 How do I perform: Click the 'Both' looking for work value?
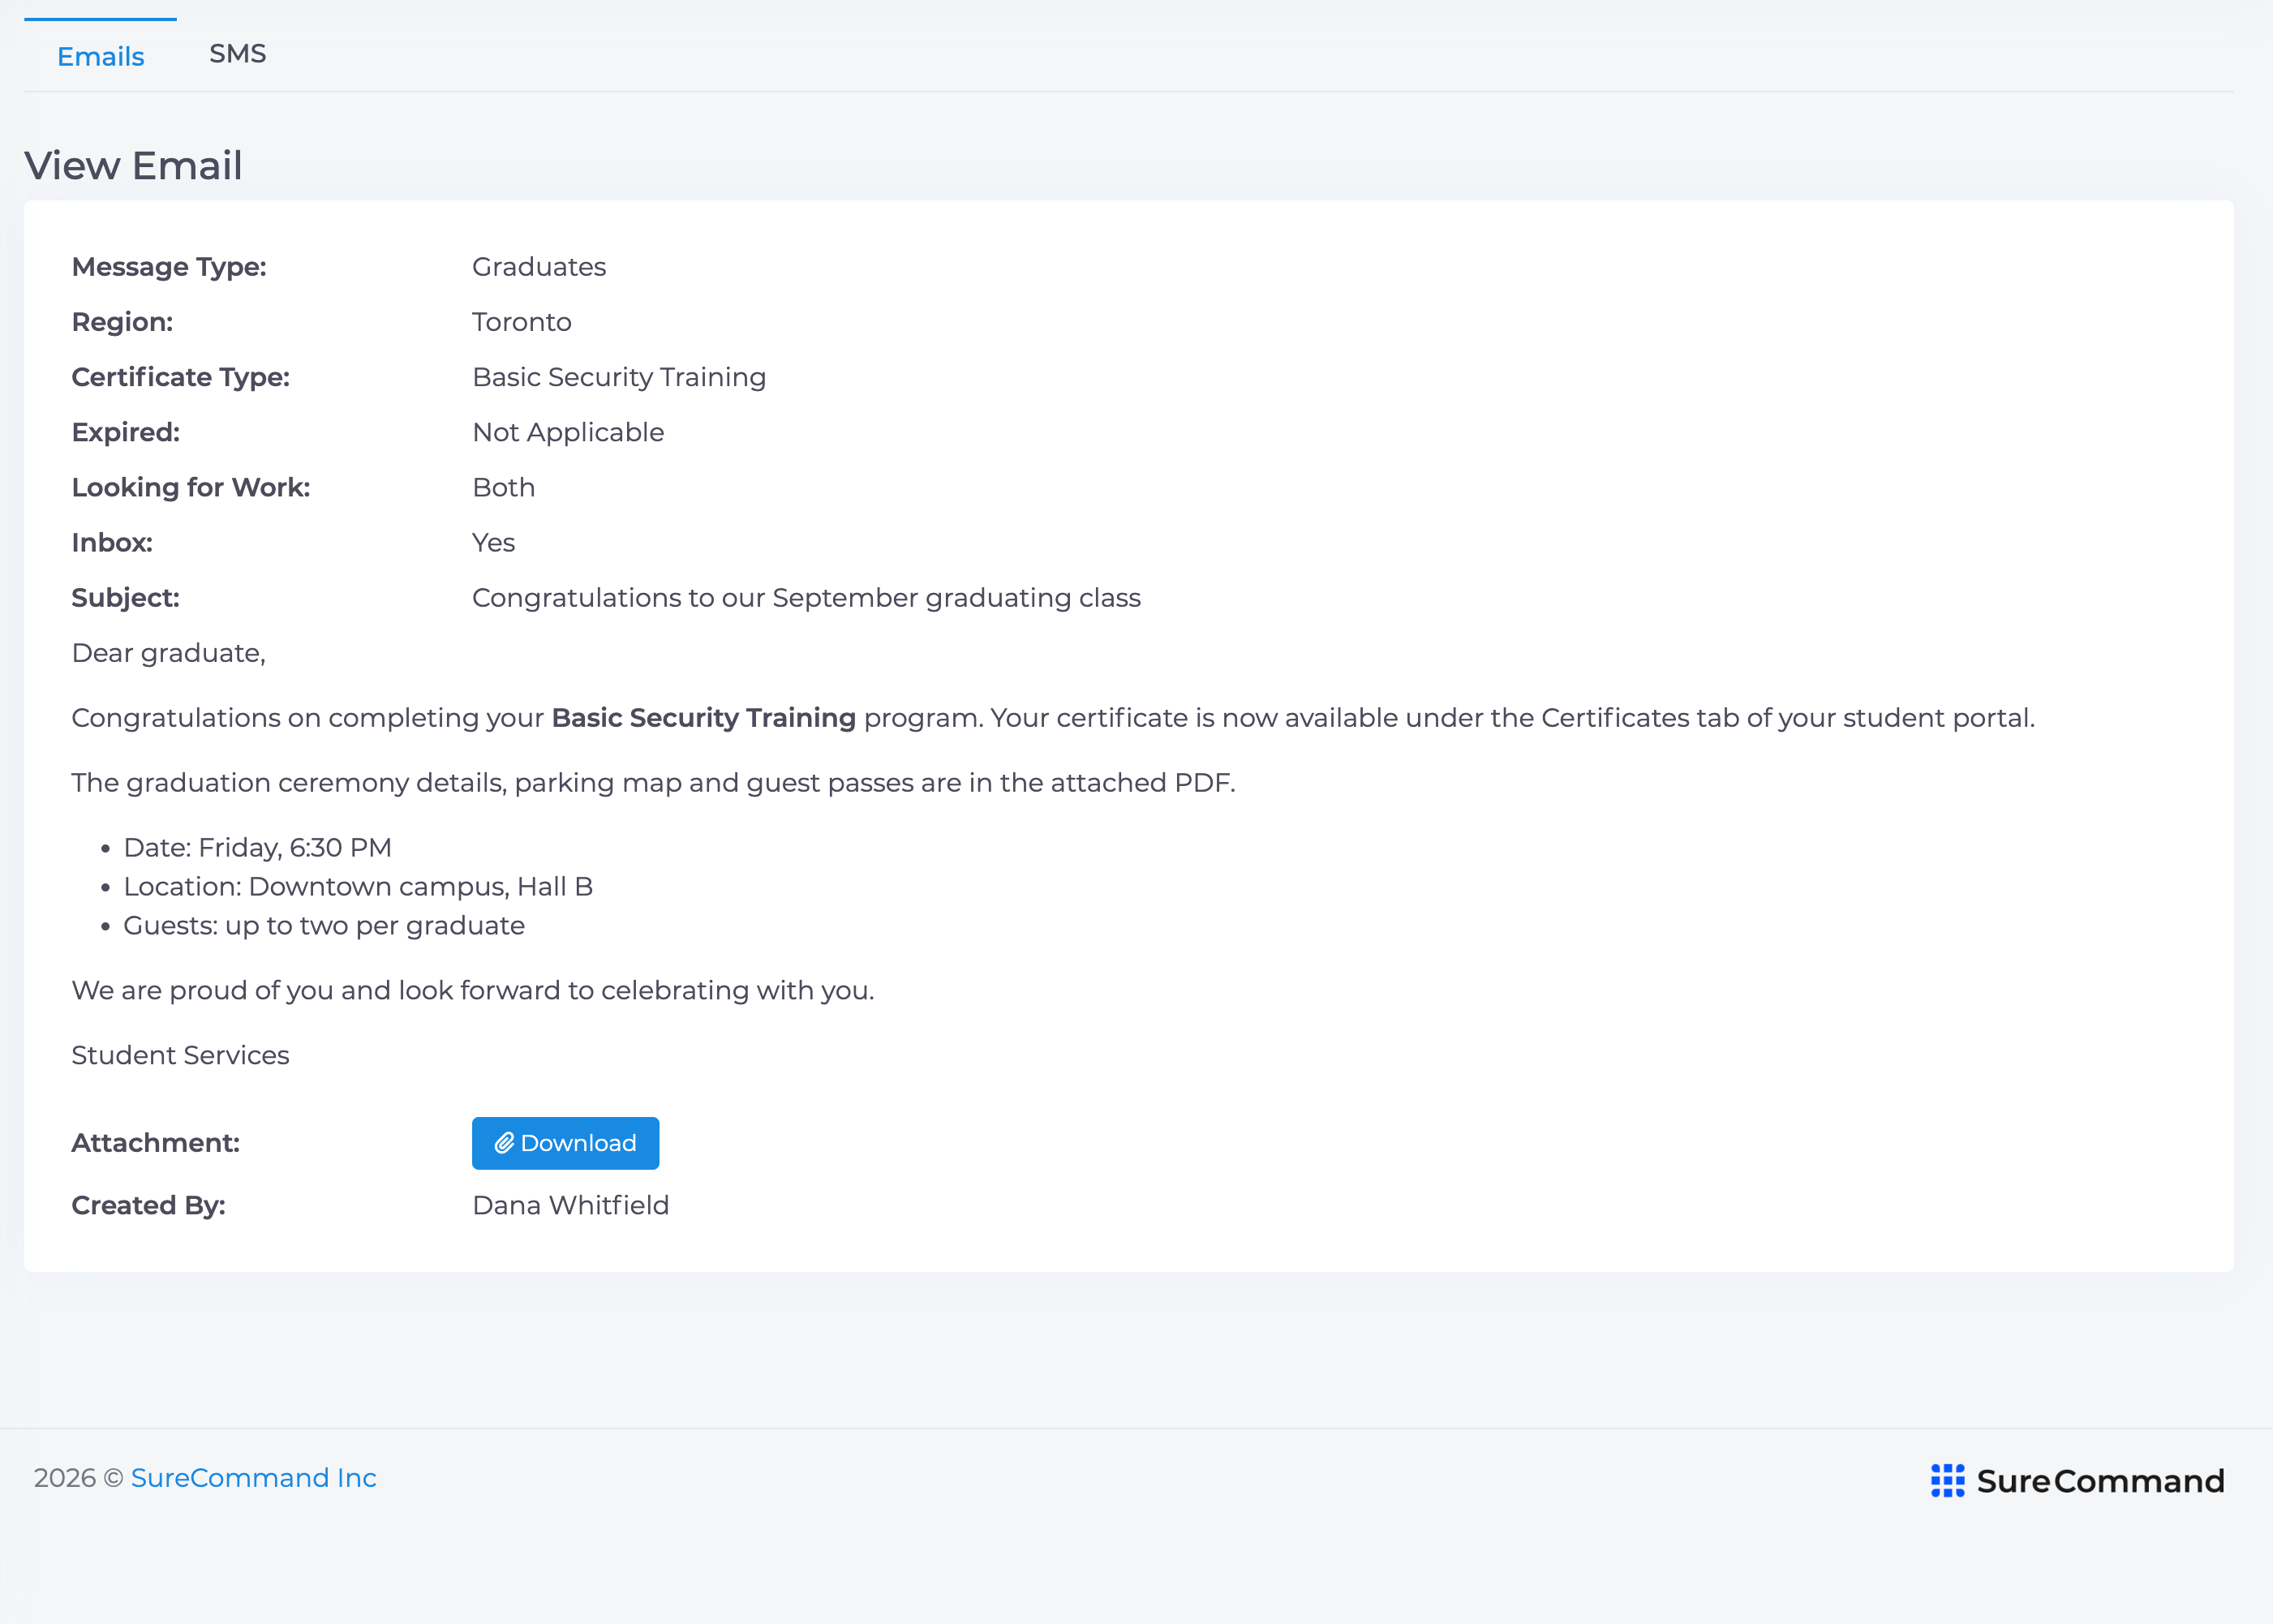tap(504, 487)
